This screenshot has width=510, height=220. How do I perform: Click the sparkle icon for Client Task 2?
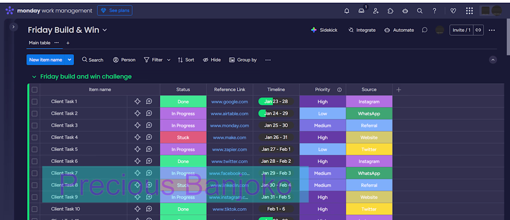(x=138, y=113)
